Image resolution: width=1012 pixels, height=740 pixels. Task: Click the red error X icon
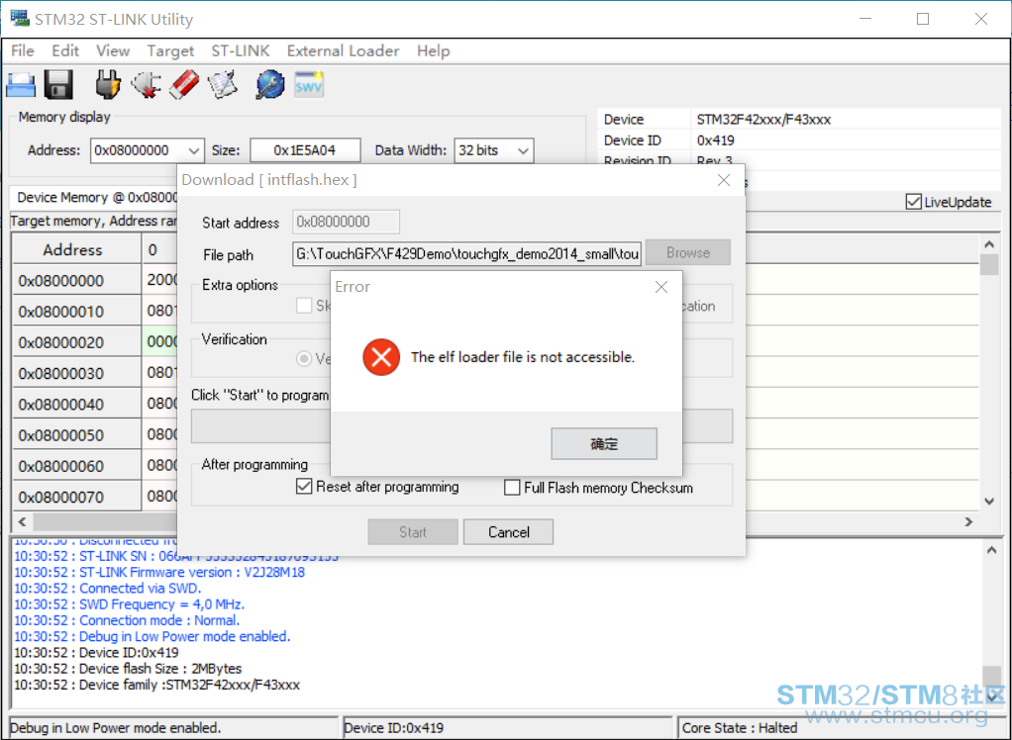[381, 358]
